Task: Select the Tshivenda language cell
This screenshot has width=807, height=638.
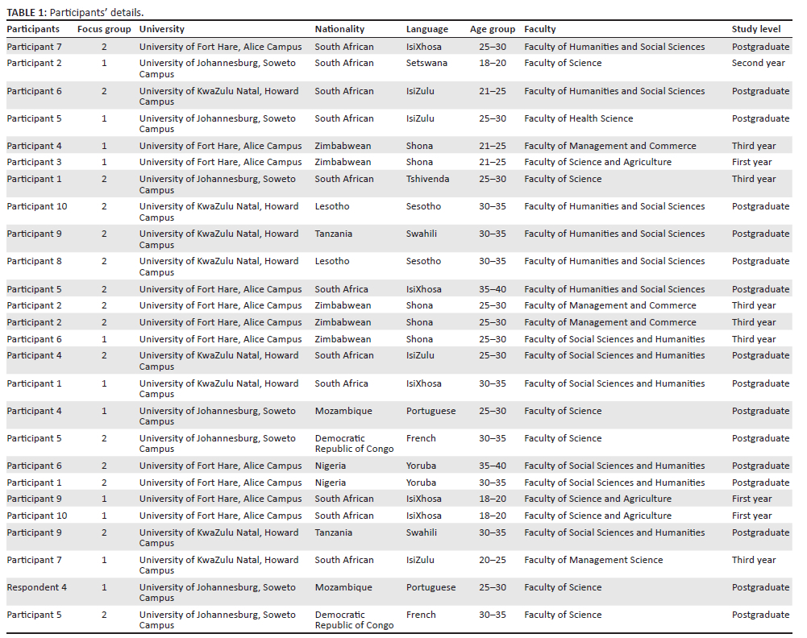Action: click(x=427, y=179)
